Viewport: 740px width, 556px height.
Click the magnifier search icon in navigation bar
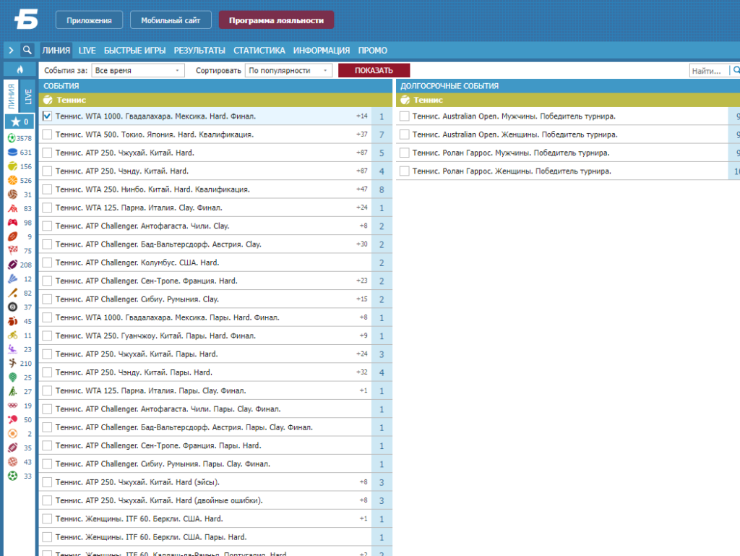coord(27,50)
